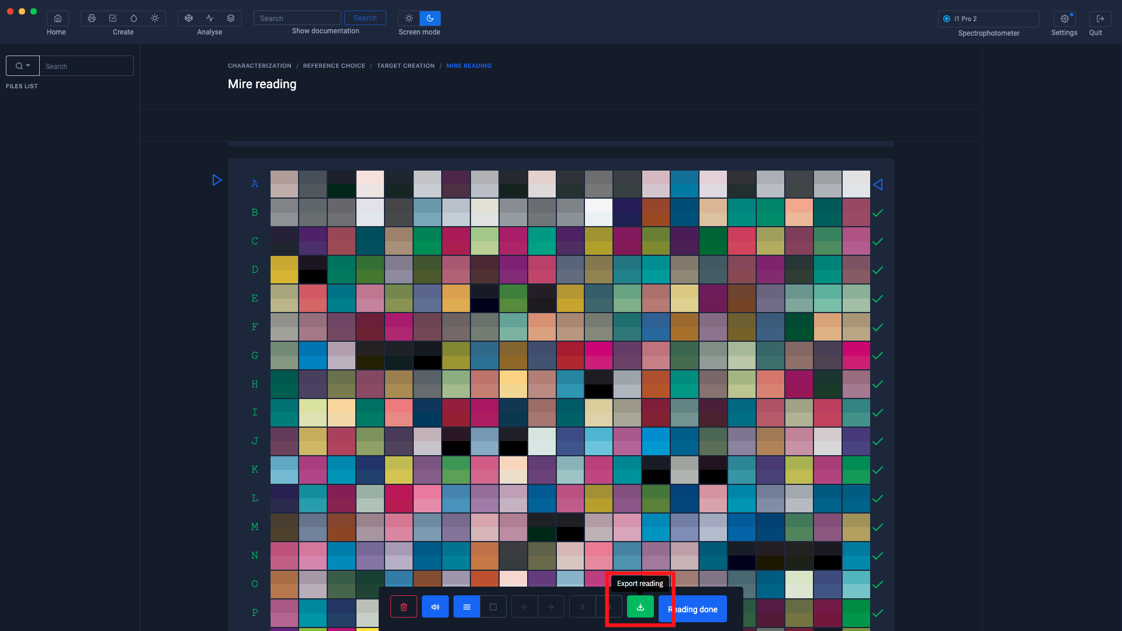The image size is (1122, 631).
Task: Open the sidebar search filter dropdown
Action: coord(23,66)
